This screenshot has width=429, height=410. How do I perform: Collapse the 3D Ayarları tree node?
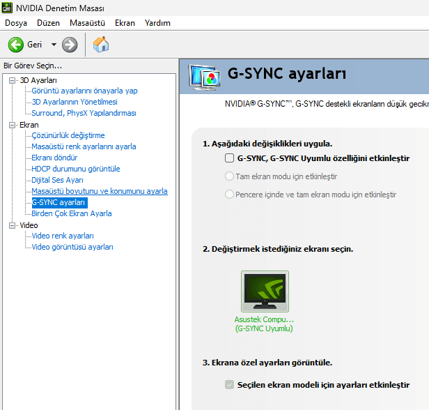tap(13, 80)
